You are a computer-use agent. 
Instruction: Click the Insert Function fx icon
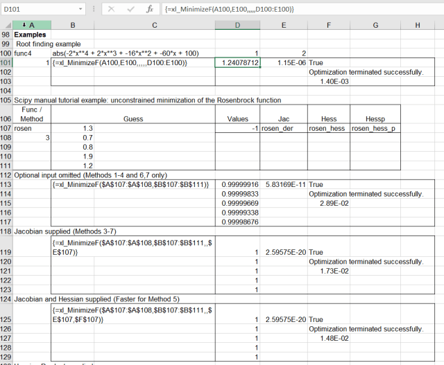coord(149,10)
